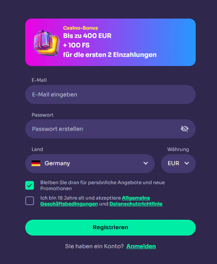
Task: Click the Bis zu 400 EUR text
Action: point(87,36)
